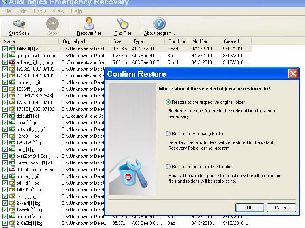
Task: Open the Edit menu
Action: [x=22, y=11]
